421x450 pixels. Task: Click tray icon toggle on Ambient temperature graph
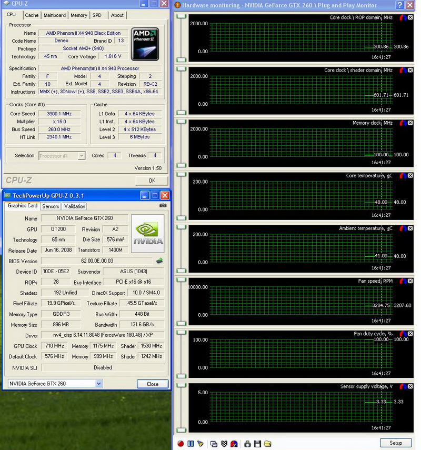click(x=403, y=228)
